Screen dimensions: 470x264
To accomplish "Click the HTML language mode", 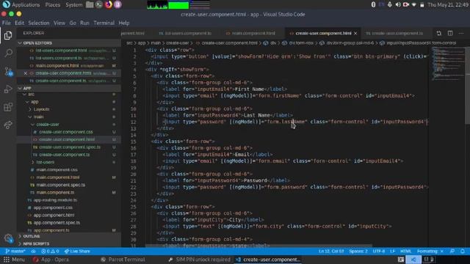I will [405, 251].
